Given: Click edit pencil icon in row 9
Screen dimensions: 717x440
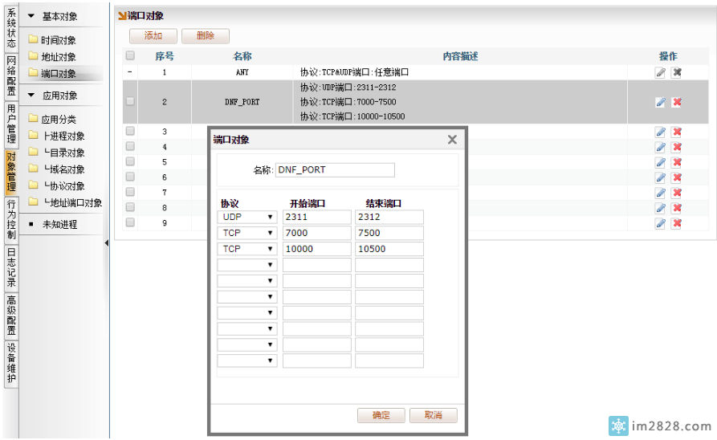Looking at the screenshot, I should point(660,223).
